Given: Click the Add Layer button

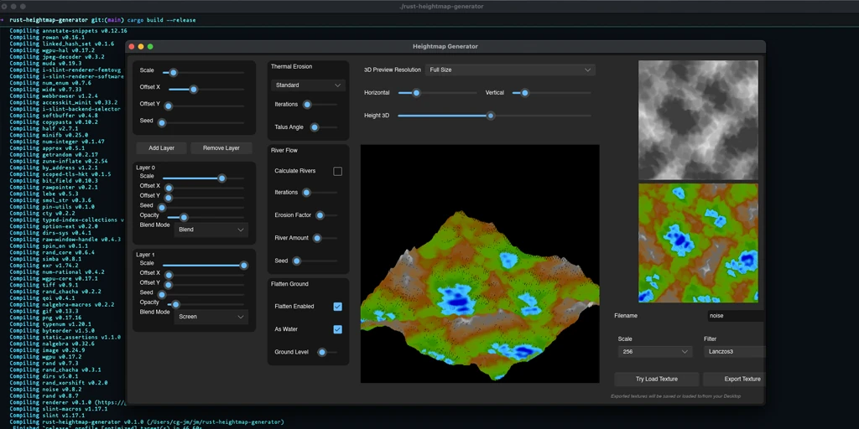Looking at the screenshot, I should pyautogui.click(x=161, y=148).
